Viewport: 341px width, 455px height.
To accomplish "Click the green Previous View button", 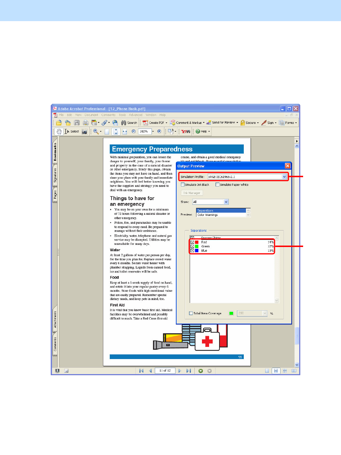I will [201, 371].
